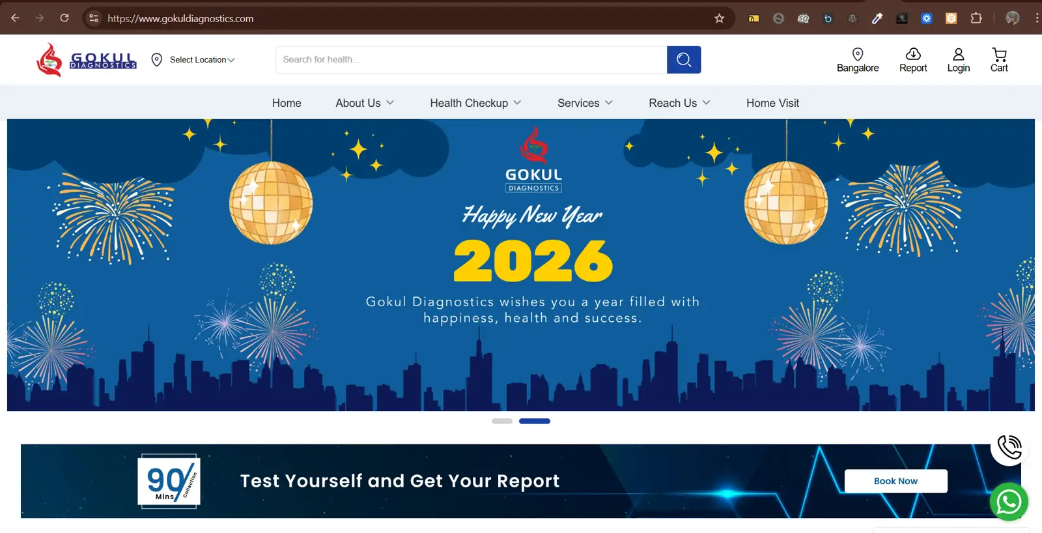The width and height of the screenshot is (1042, 533).
Task: Expand the About Us menu chevron
Action: (x=390, y=103)
